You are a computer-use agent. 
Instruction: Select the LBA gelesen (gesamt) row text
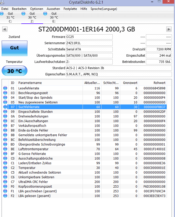pyautogui.click(x=35, y=196)
